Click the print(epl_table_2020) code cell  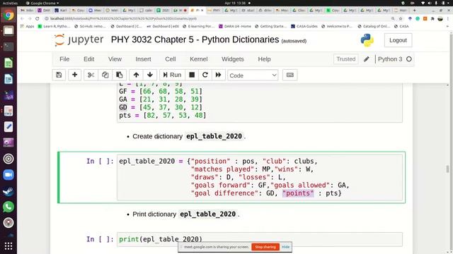[x=260, y=239]
